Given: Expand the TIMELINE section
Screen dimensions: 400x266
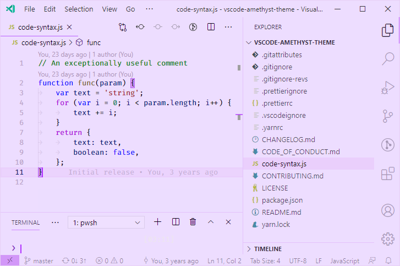Looking at the screenshot, I should (x=309, y=249).
